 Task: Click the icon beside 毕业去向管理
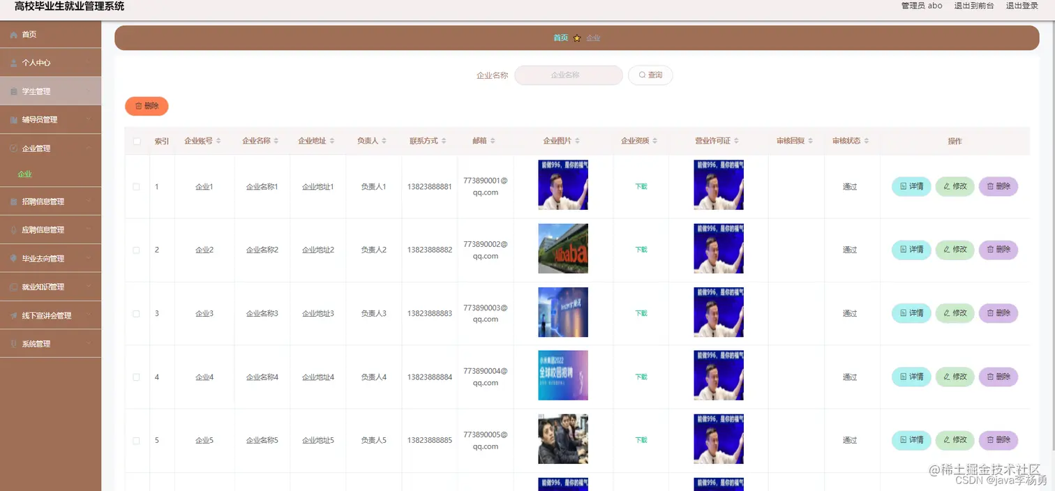pyautogui.click(x=14, y=259)
